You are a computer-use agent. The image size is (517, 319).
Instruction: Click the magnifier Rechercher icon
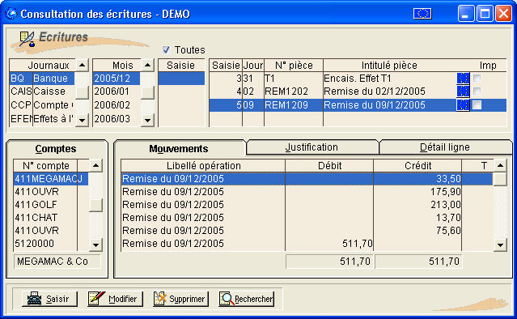point(227,299)
